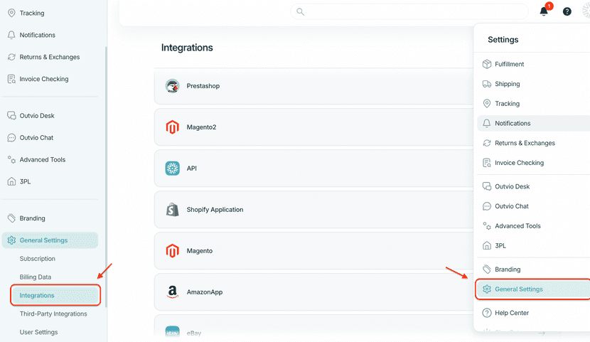
Task: Open Help Center from Settings menu
Action: click(x=511, y=313)
